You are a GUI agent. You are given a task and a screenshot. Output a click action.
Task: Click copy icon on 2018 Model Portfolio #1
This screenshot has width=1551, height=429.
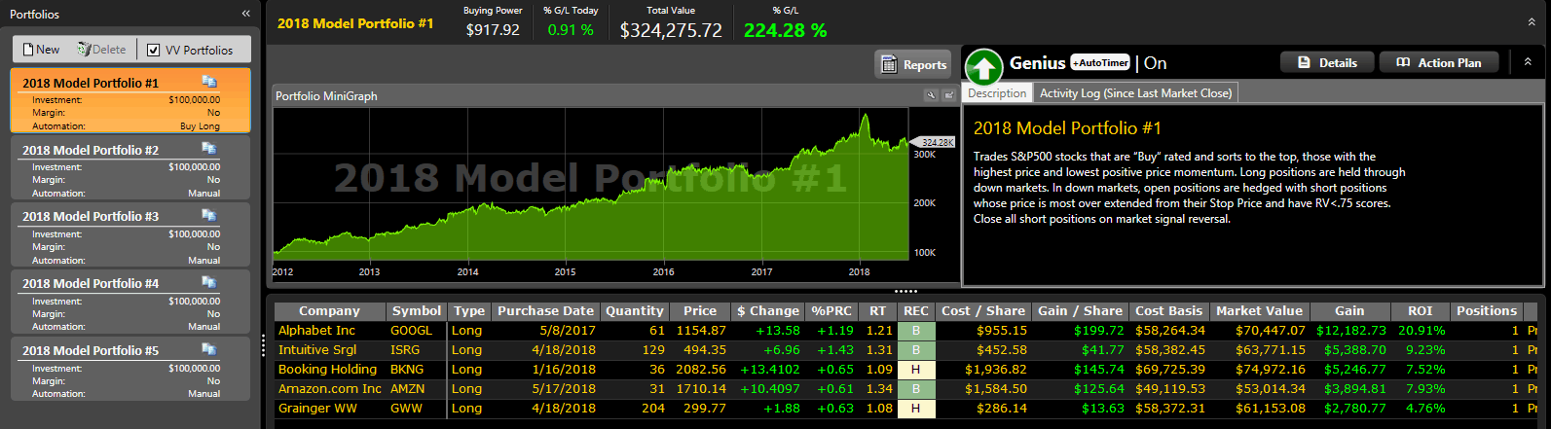[208, 82]
